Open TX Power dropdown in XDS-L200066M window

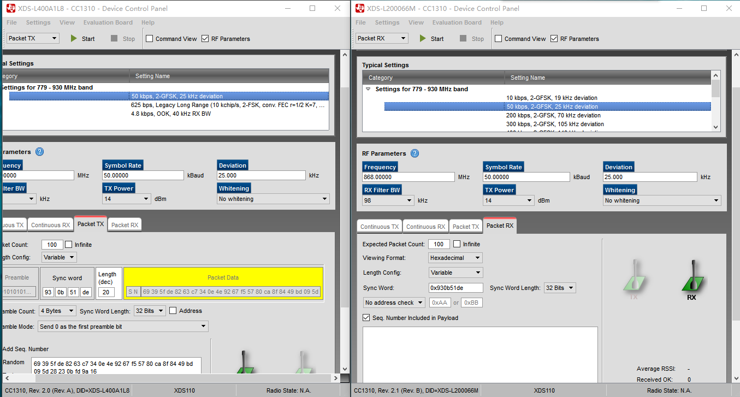(508, 200)
